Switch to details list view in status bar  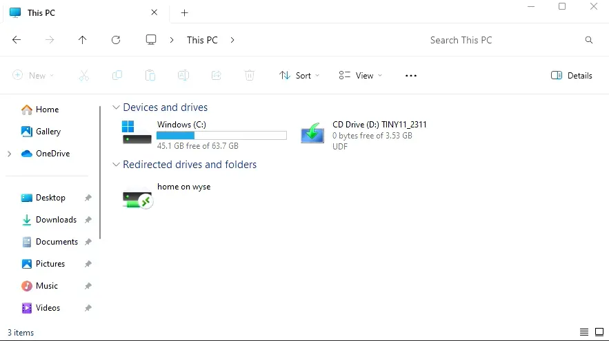(x=584, y=333)
